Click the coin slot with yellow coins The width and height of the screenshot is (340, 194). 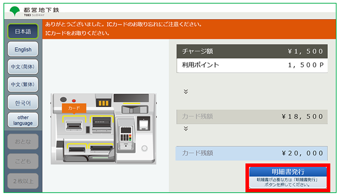click(102, 104)
